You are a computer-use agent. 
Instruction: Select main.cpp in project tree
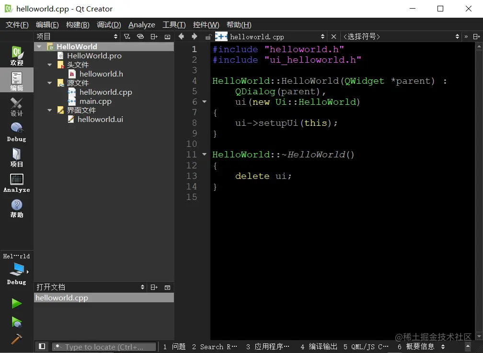pos(95,101)
